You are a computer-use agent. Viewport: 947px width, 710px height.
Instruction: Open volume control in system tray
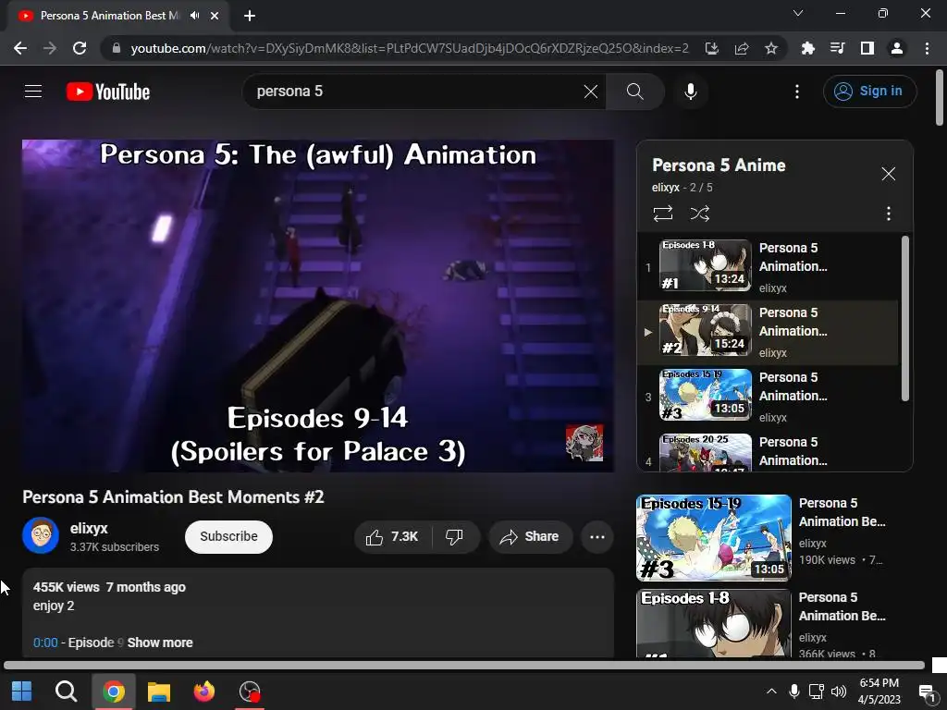point(838,692)
